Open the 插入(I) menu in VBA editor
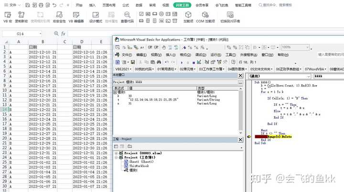Image resolution: width=344 pixels, height=192 pixels. [x=171, y=55]
